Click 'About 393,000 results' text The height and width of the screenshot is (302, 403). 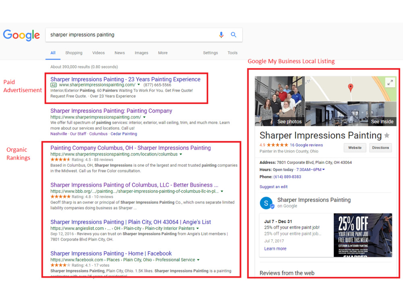pyautogui.click(x=84, y=67)
